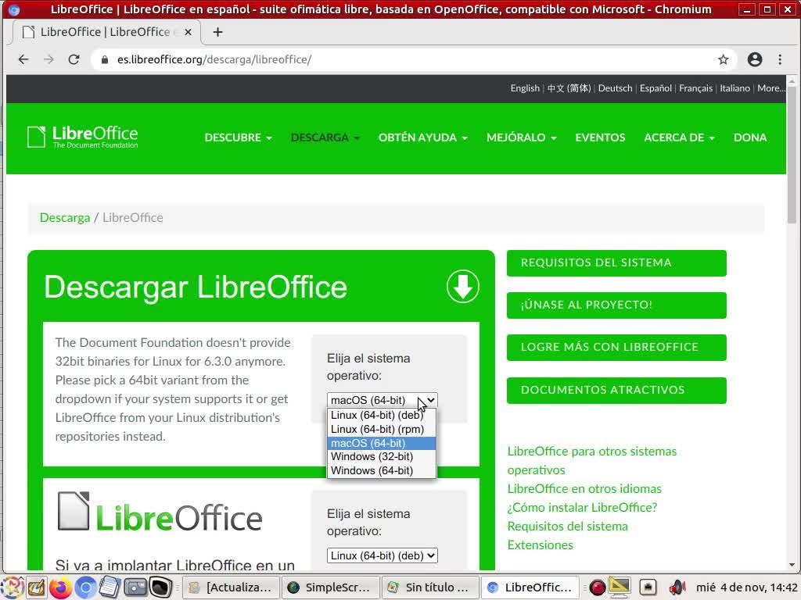
Task: Click the volume speaker tray icon
Action: pos(677,587)
